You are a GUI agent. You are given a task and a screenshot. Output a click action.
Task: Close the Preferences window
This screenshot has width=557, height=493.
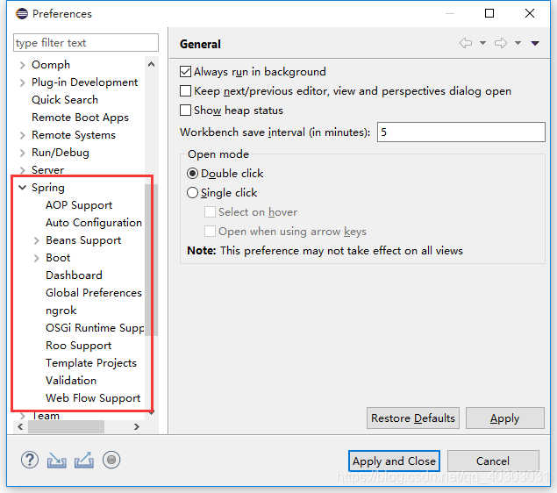530,13
